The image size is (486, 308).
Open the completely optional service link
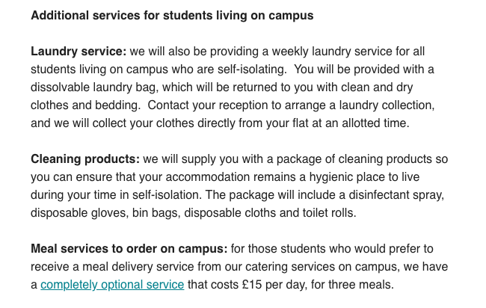pos(112,285)
